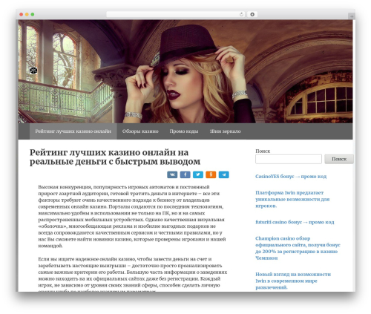
Task: Share the page on Twitter
Action: point(198,174)
